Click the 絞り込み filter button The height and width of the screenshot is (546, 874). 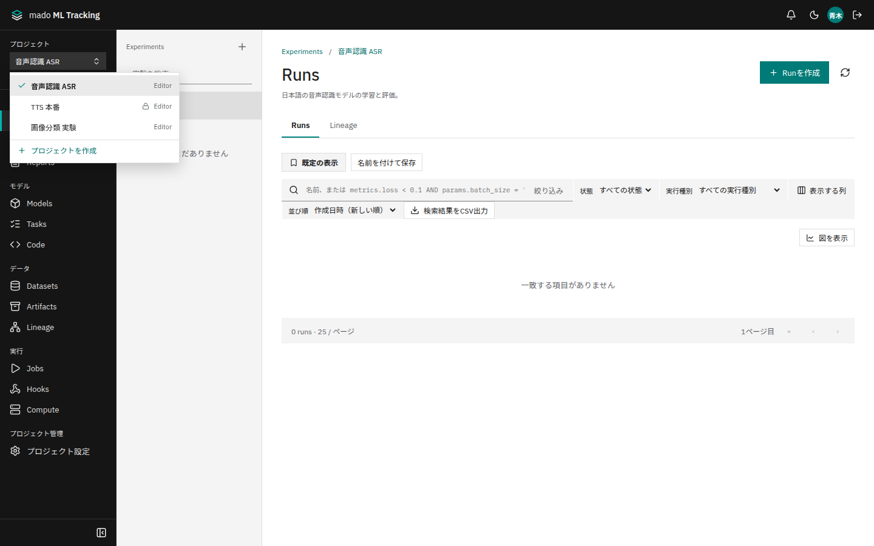549,190
